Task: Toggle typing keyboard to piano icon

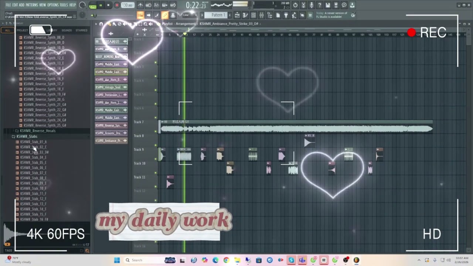Action: (x=140, y=15)
